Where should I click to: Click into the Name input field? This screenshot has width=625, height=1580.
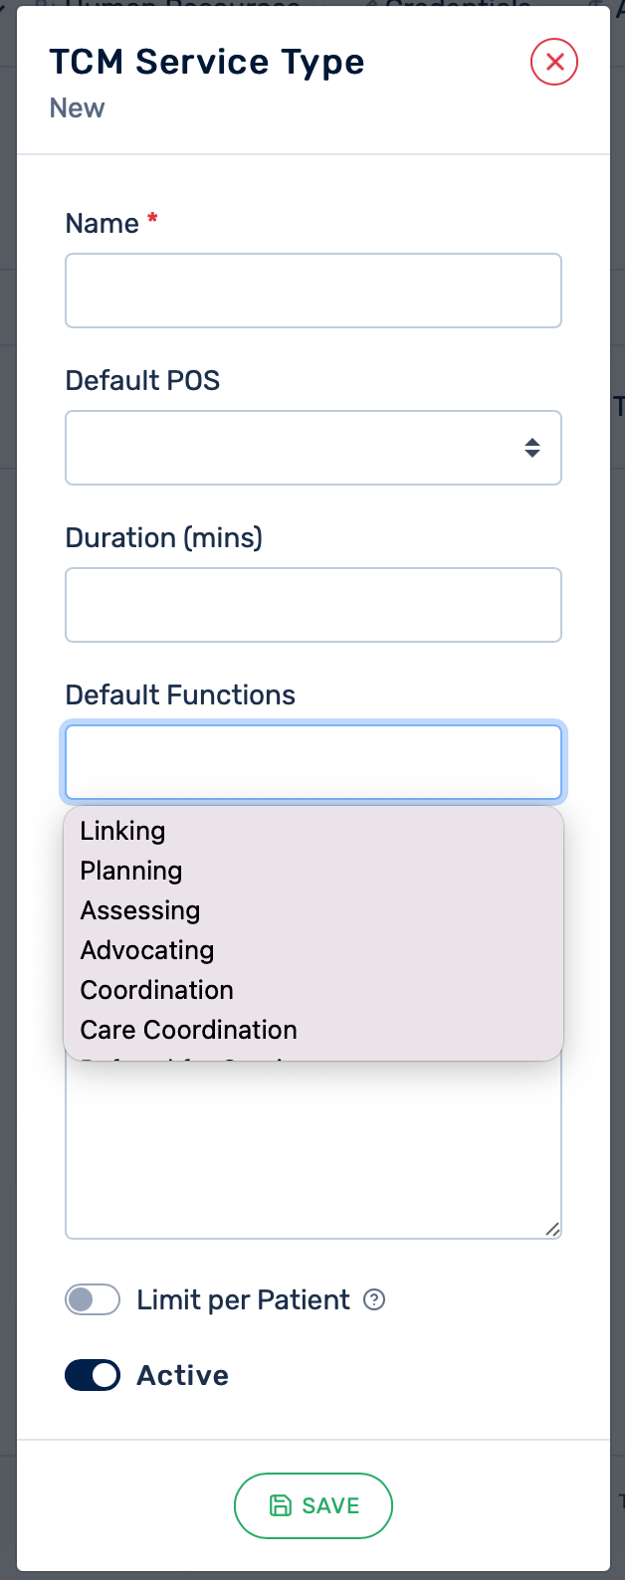312,291
